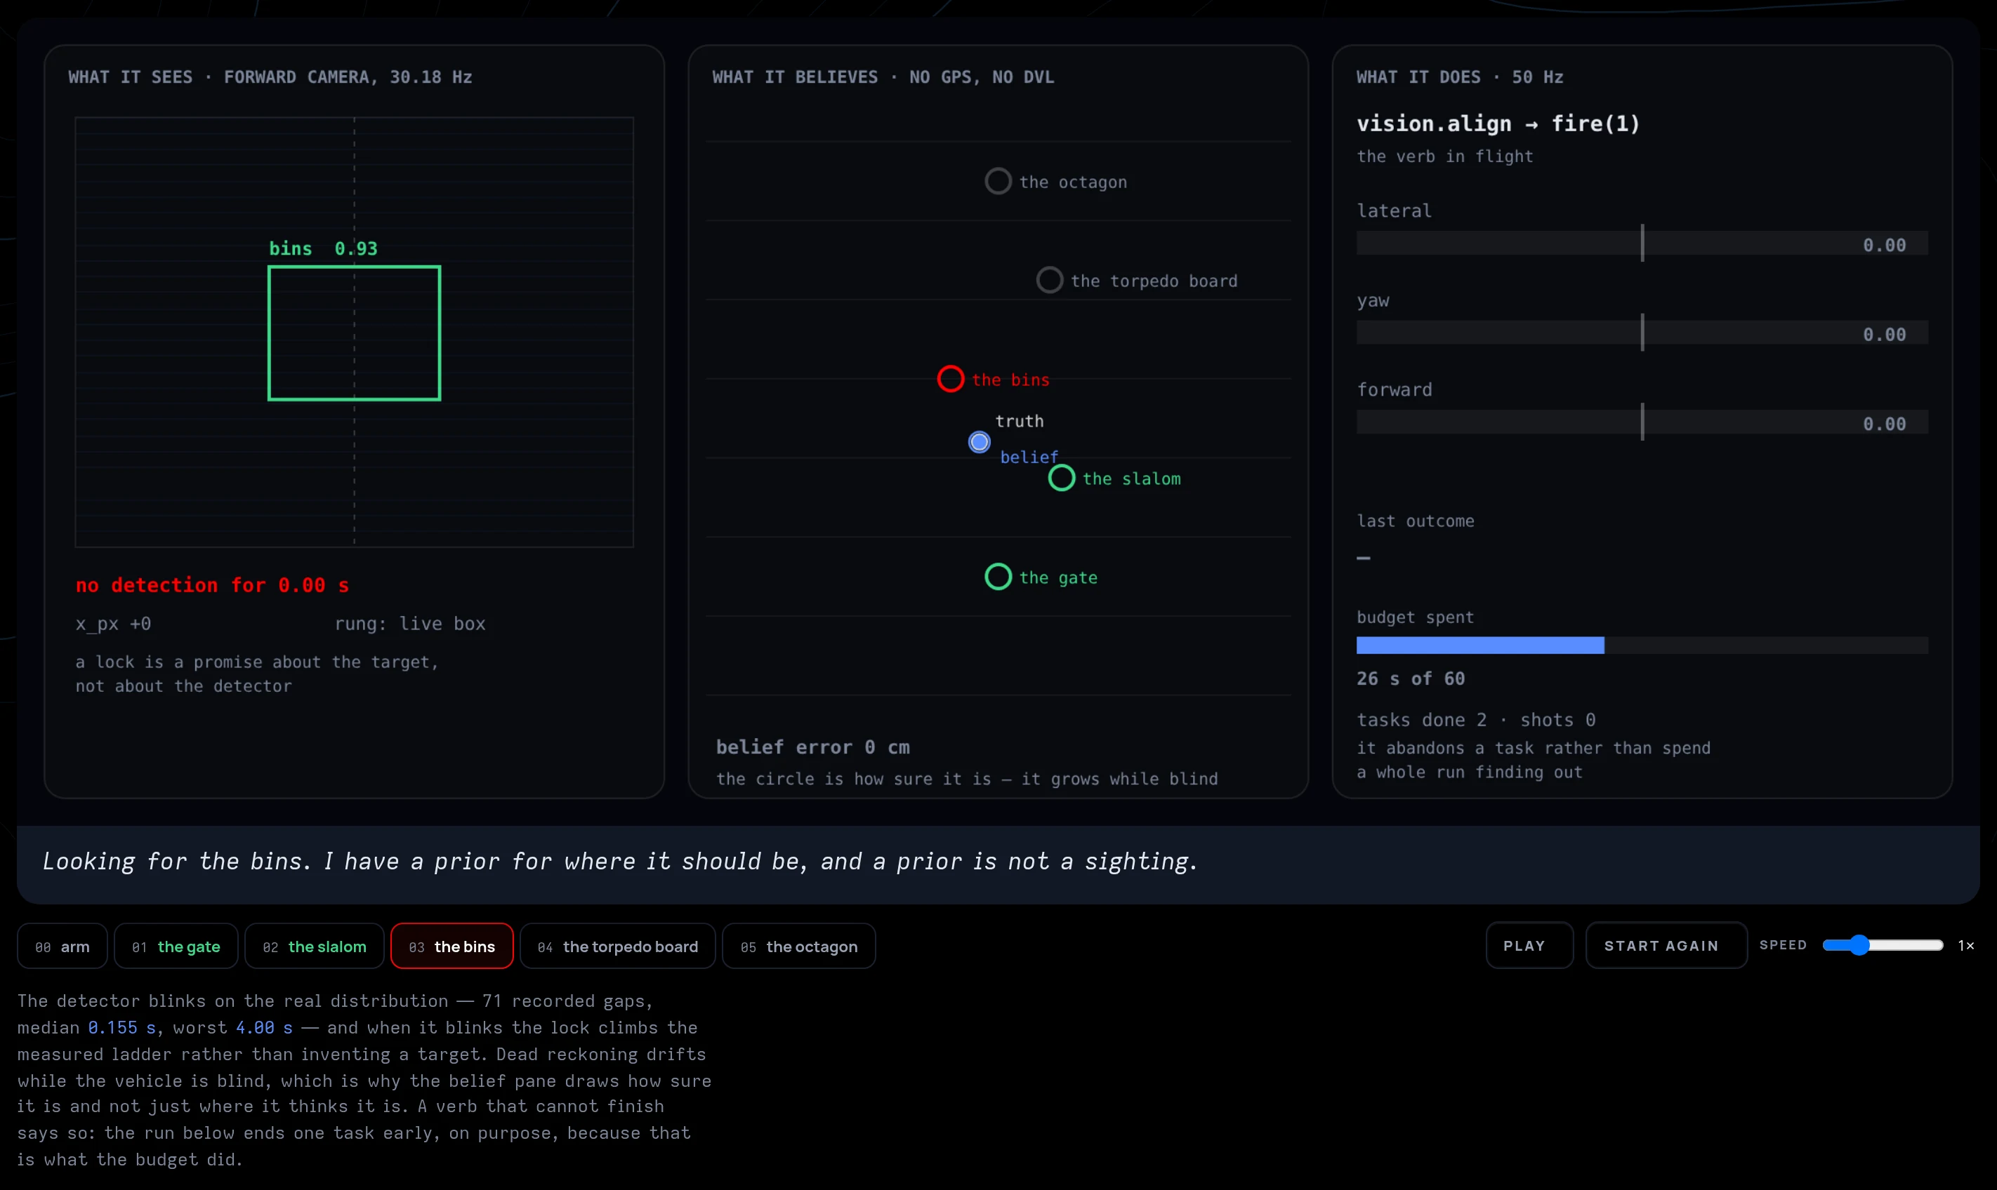Image resolution: width=1997 pixels, height=1190 pixels.
Task: Click the octagon circle marker on belief map
Action: (x=998, y=181)
